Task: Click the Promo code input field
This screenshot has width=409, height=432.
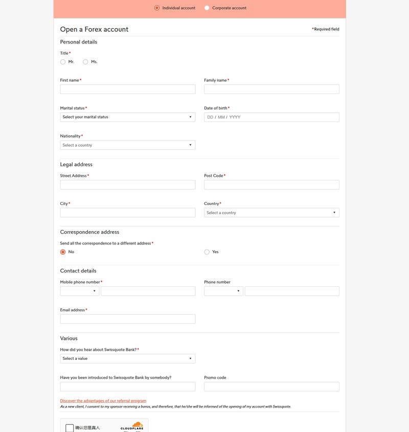Action: (x=271, y=386)
